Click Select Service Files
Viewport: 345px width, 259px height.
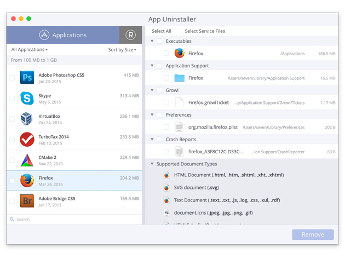[205, 31]
